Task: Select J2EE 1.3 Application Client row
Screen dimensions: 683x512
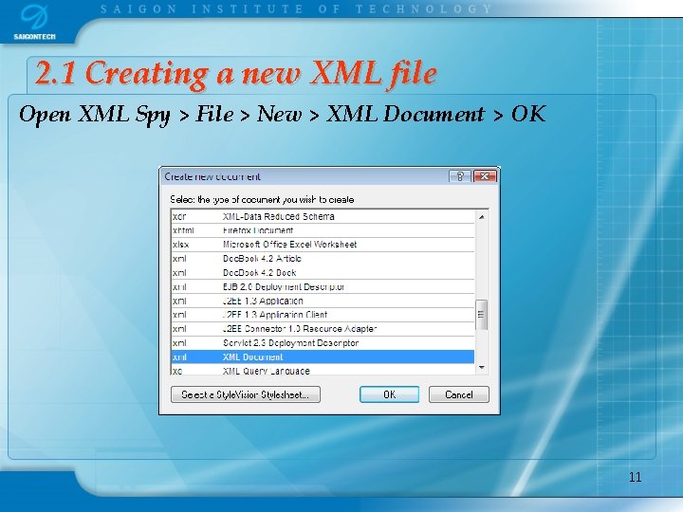Action: pyautogui.click(x=323, y=315)
